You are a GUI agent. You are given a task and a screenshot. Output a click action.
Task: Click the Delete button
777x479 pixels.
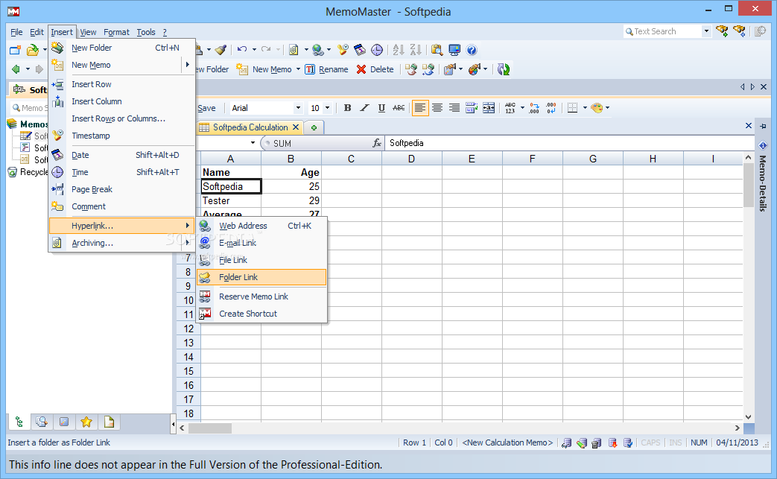[375, 69]
